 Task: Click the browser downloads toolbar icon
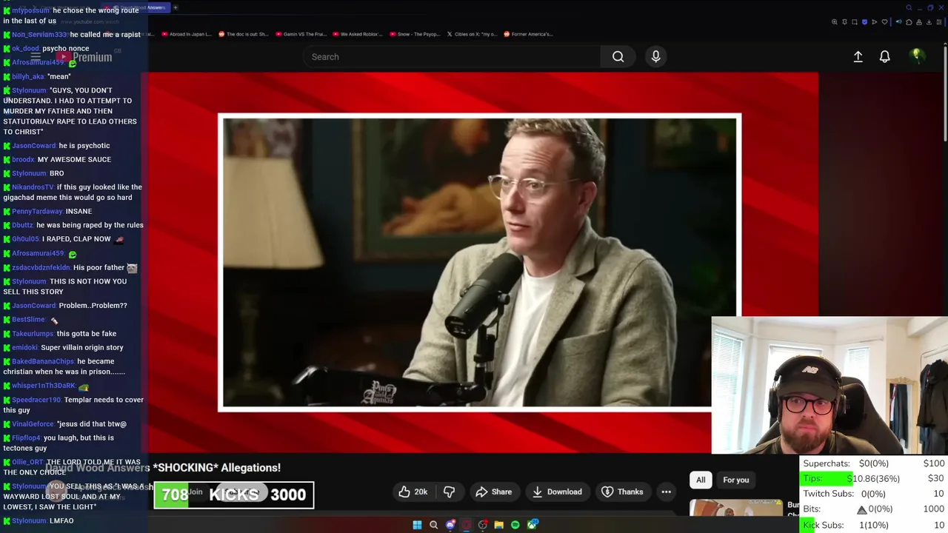[927, 22]
